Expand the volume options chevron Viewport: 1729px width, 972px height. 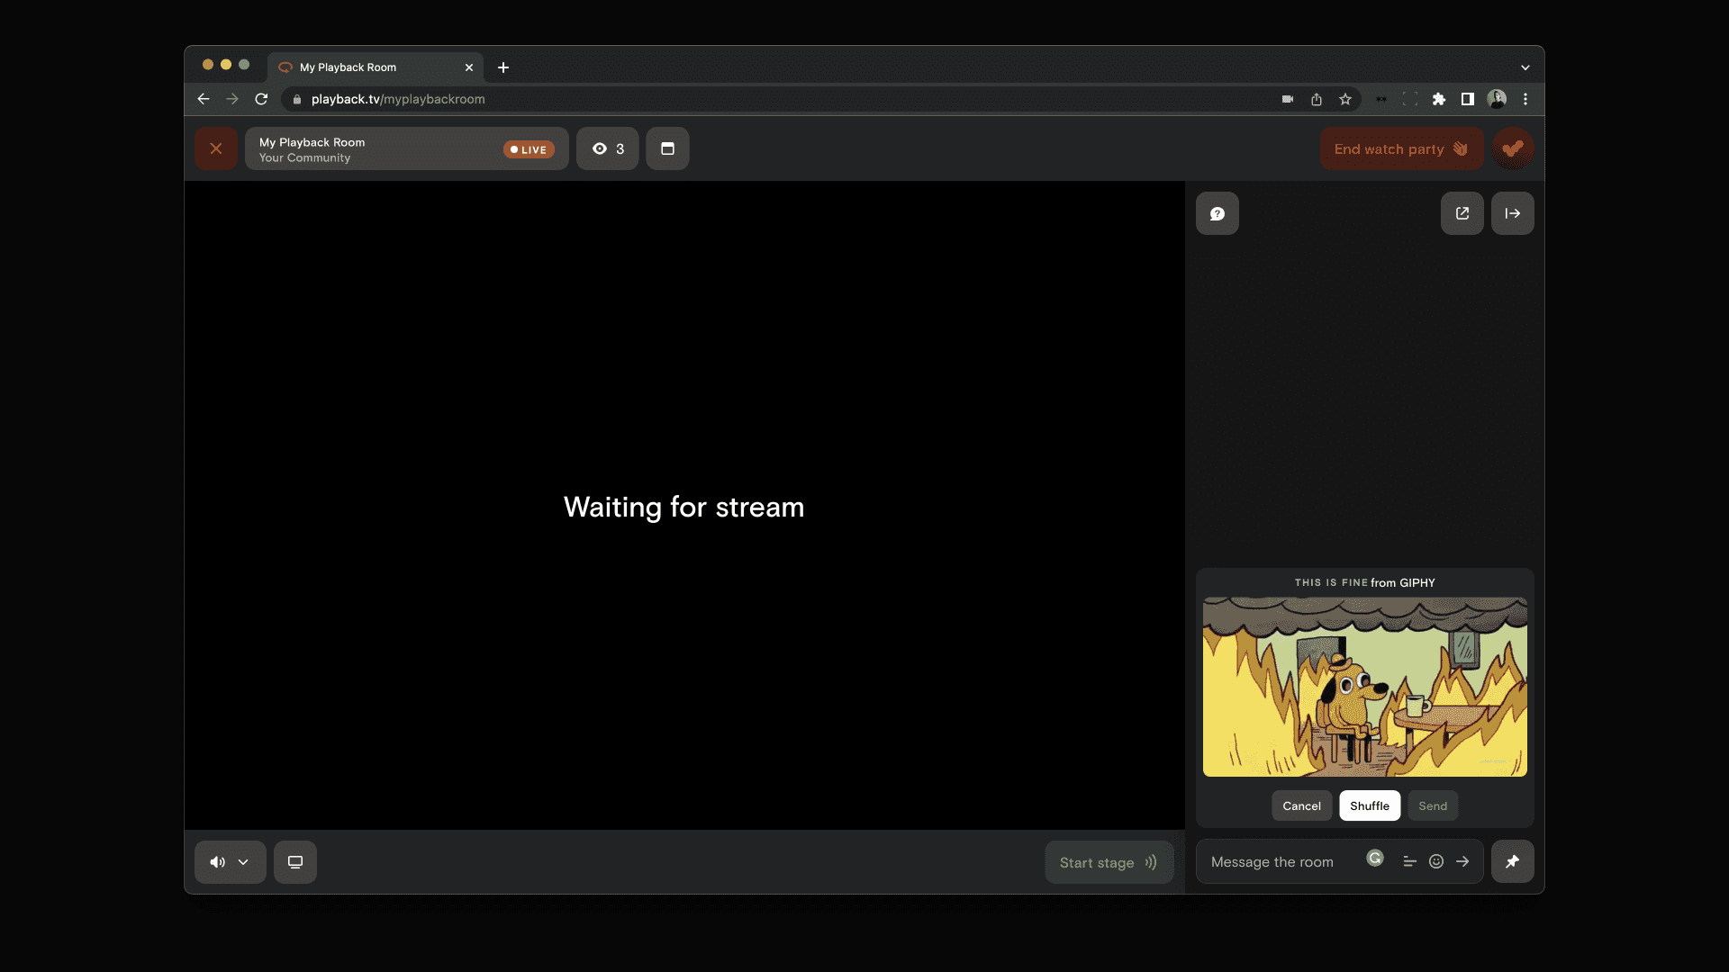(x=243, y=862)
